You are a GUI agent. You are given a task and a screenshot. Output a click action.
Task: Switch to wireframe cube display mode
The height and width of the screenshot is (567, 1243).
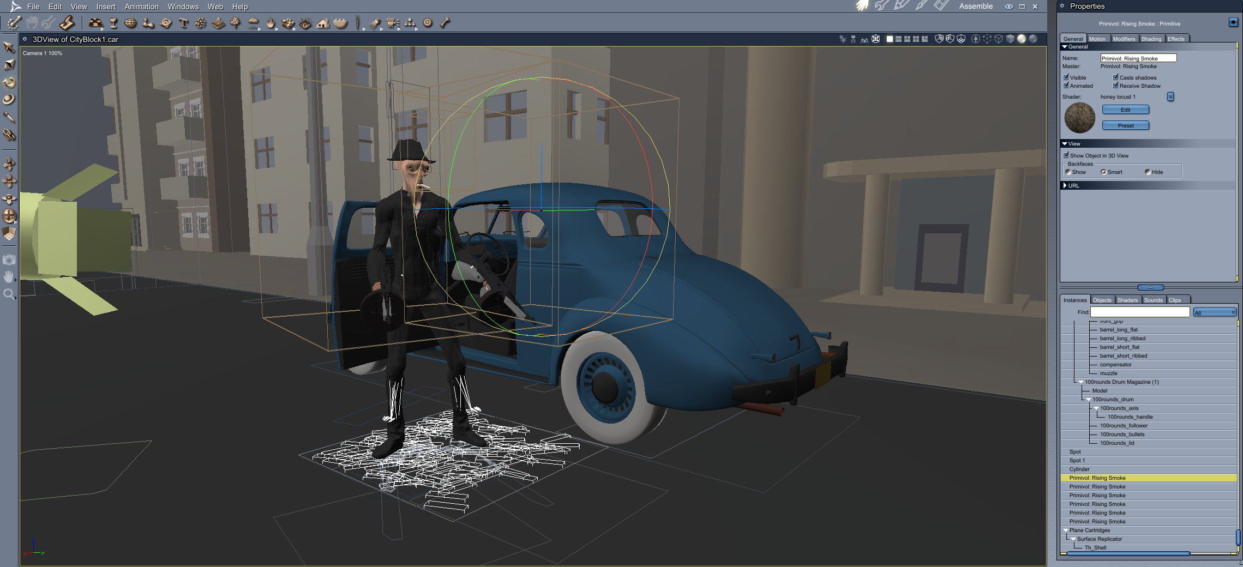[999, 39]
